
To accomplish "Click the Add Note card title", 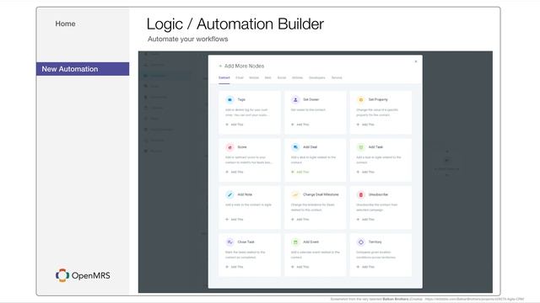I will click(245, 194).
